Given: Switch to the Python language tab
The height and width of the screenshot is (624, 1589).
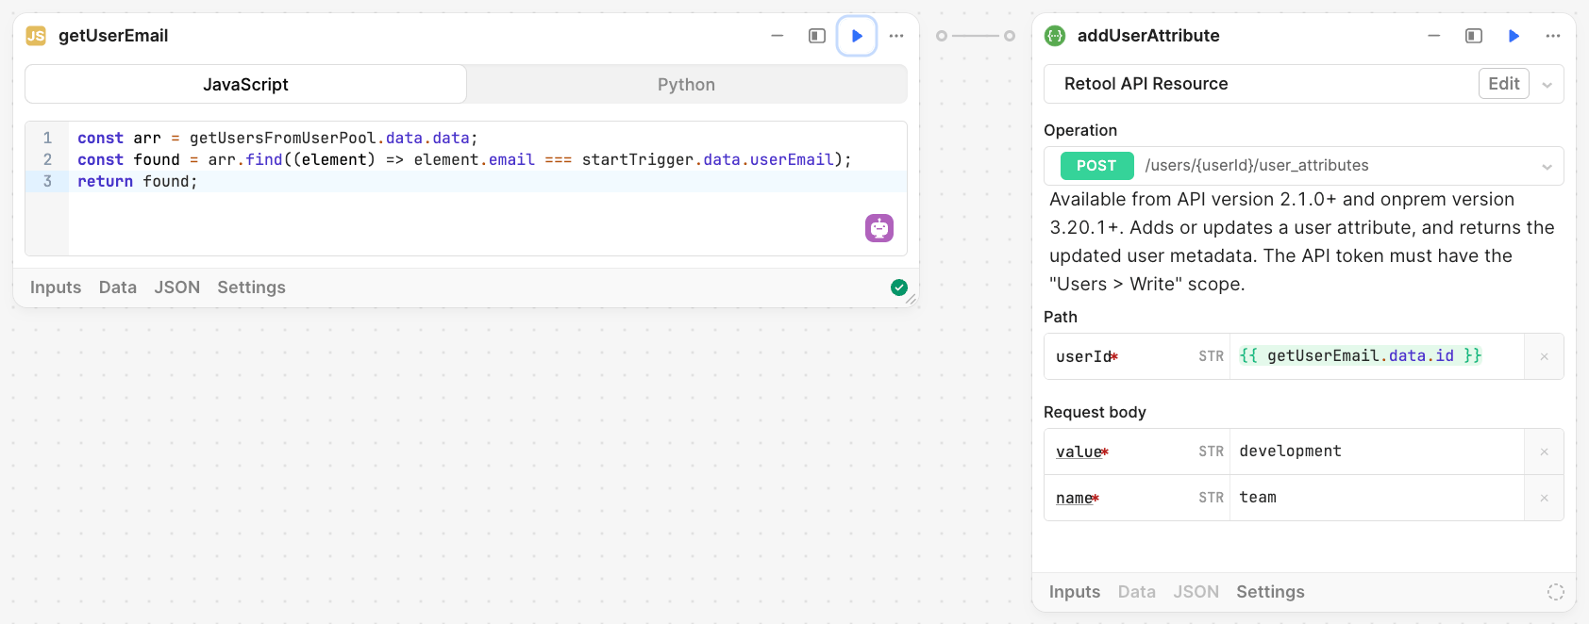Looking at the screenshot, I should click(686, 84).
